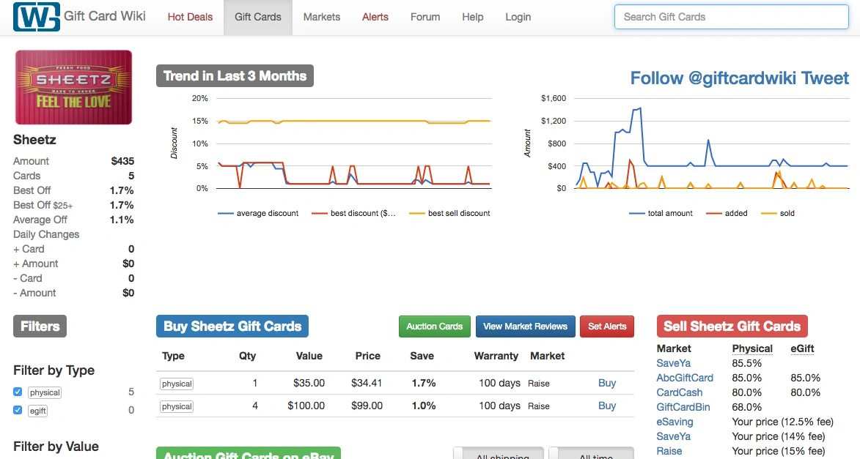Screen dimensions: 860x459
Task: Select the physical tag in $100.00 row
Action: click(177, 406)
